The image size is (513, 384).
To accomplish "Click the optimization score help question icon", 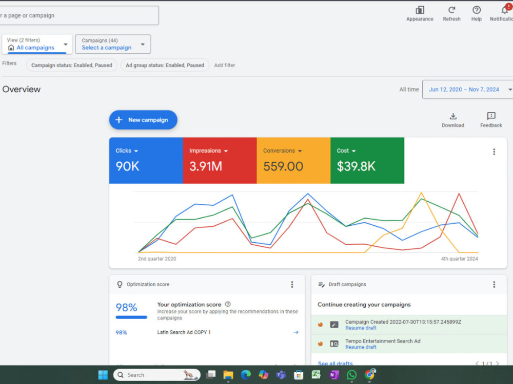I will [228, 304].
